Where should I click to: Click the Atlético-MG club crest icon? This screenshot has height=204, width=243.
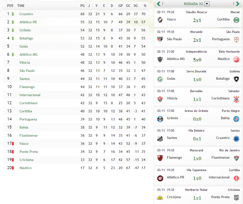[160, 59]
